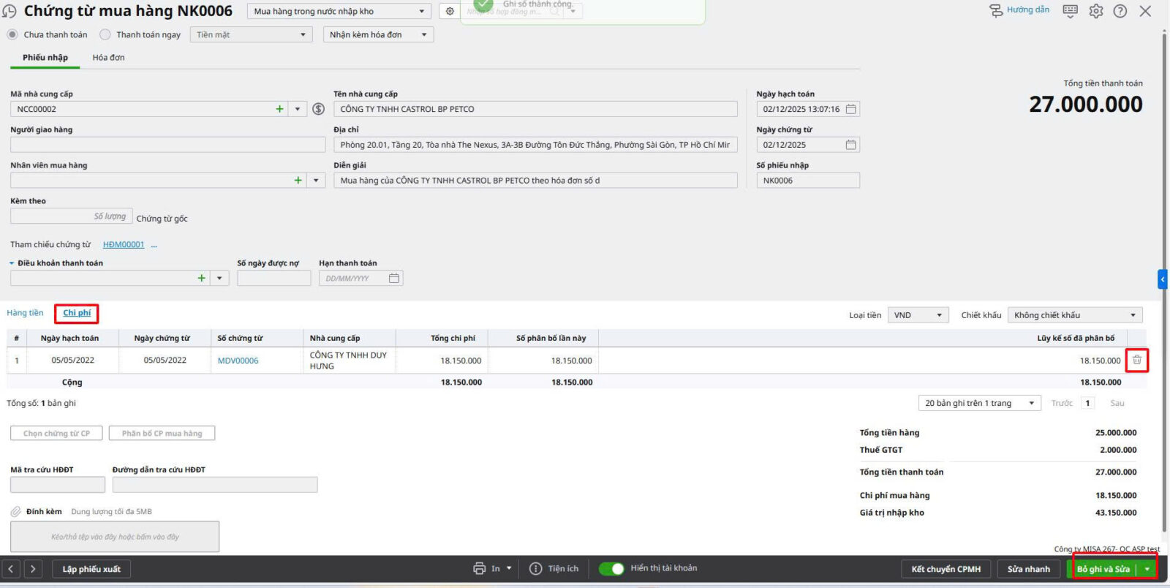Add new supplier with green plus icon
1170x588 pixels.
tap(279, 109)
